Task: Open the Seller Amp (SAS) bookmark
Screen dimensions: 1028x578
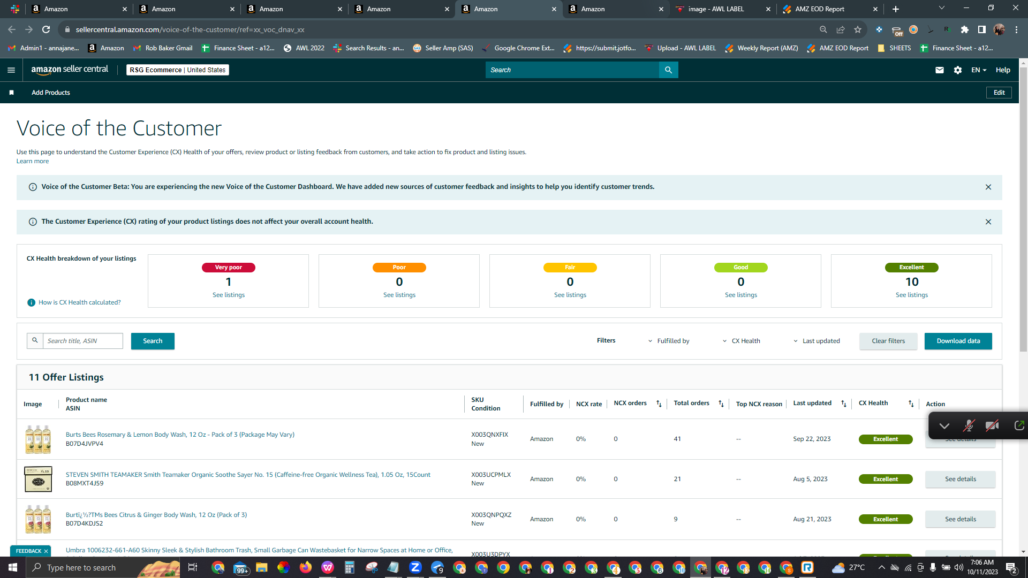Action: tap(443, 48)
